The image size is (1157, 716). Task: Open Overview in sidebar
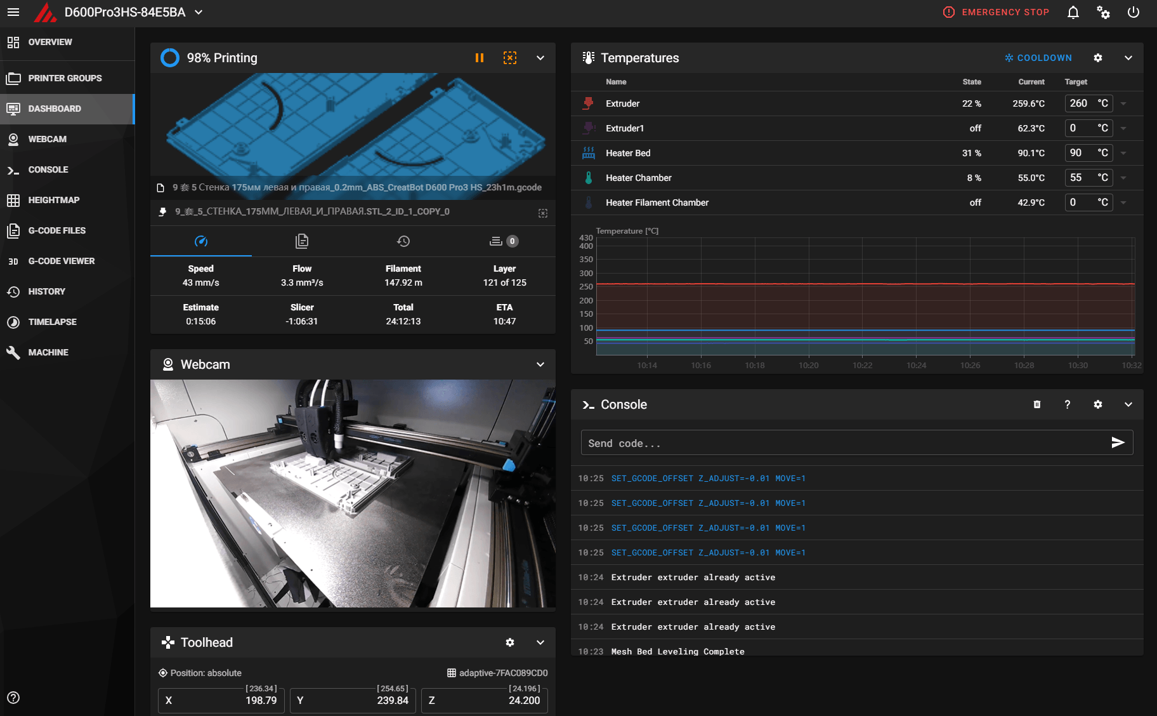pos(67,42)
